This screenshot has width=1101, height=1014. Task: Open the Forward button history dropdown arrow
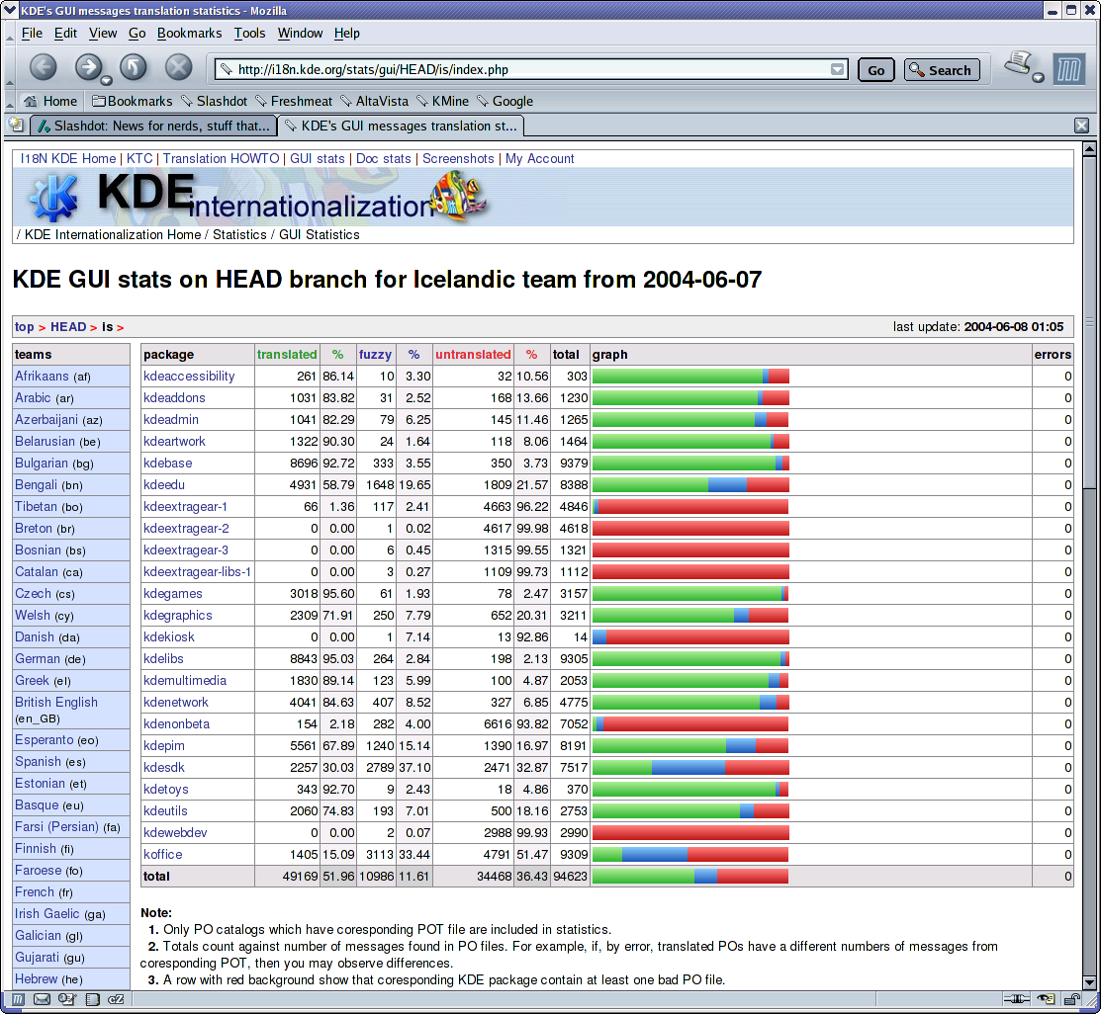[107, 79]
